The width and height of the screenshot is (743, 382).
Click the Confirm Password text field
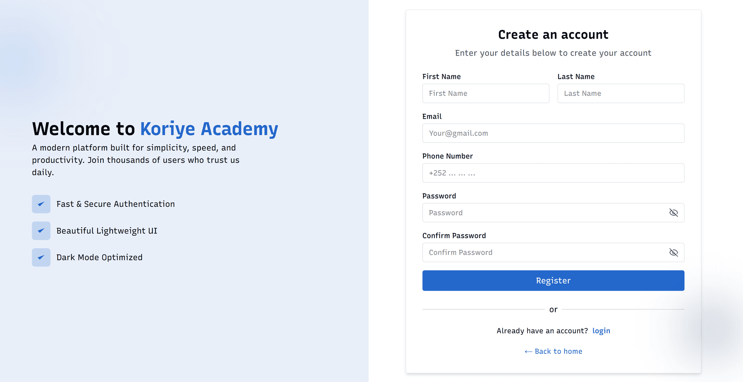(542, 252)
